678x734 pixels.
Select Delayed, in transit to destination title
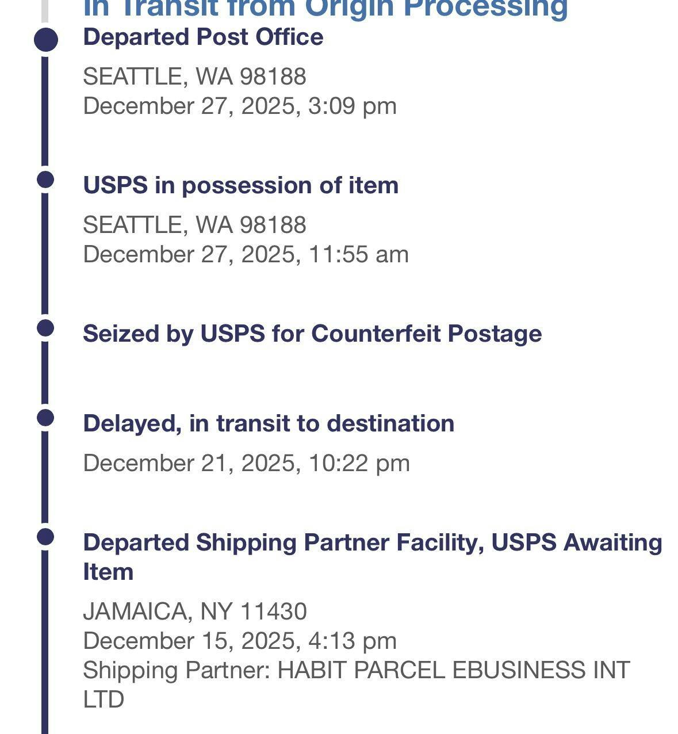click(x=269, y=423)
